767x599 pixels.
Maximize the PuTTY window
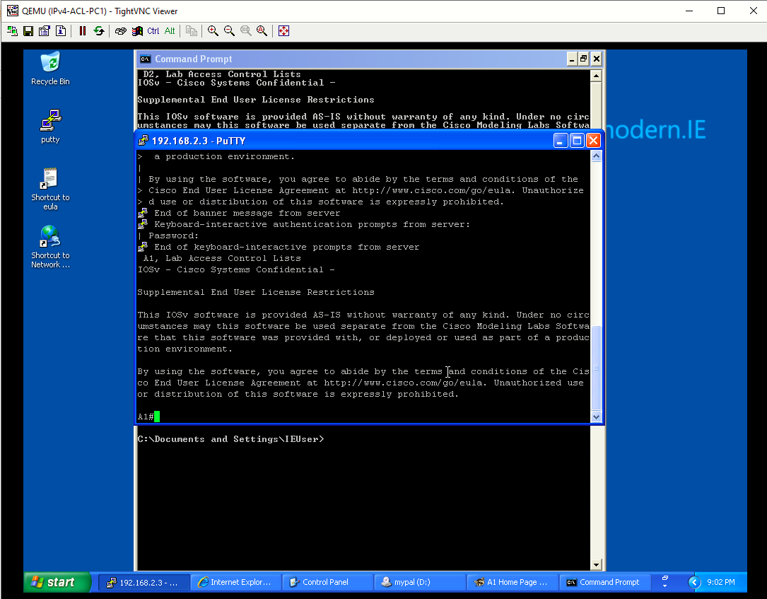578,141
